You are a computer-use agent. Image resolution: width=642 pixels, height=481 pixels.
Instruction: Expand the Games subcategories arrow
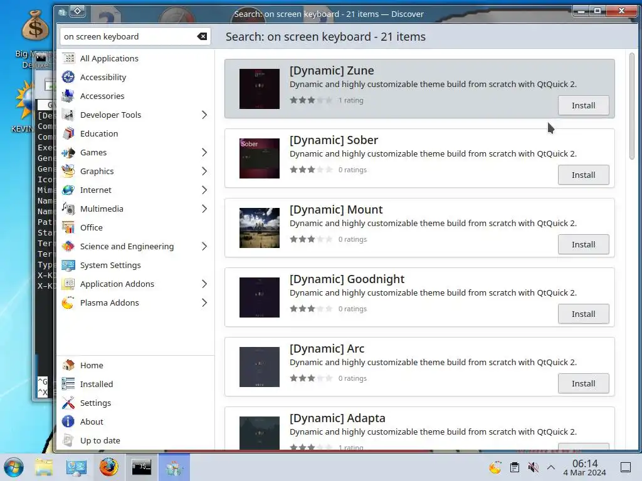click(x=204, y=153)
